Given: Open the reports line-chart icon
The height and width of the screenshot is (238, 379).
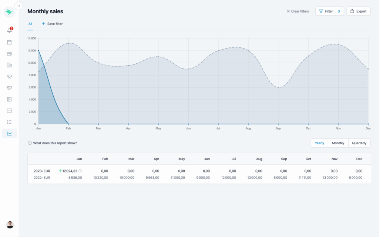Looking at the screenshot, I should [x=9, y=133].
